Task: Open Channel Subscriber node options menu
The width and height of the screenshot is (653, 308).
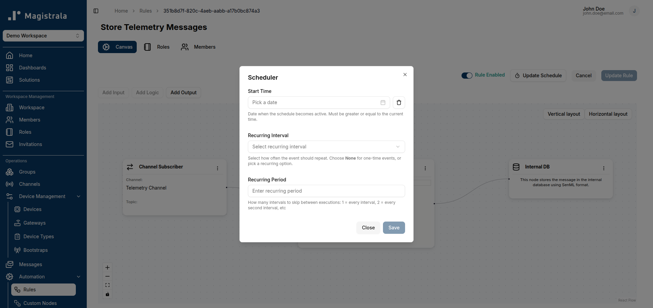Action: click(218, 168)
